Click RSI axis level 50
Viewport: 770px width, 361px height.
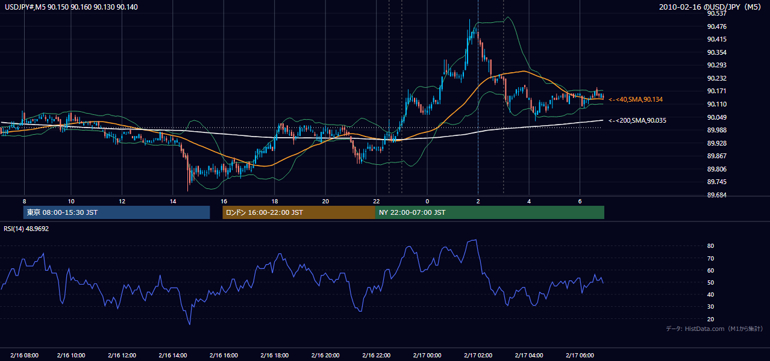tap(710, 282)
